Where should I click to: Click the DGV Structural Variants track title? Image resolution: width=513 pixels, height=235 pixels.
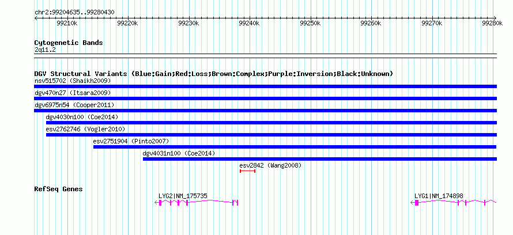(x=213, y=74)
